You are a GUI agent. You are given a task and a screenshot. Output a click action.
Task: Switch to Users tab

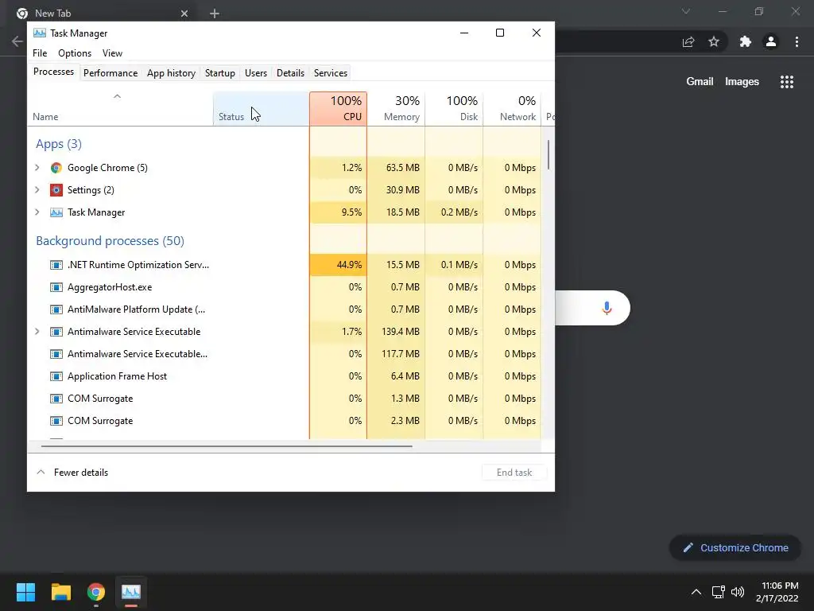pyautogui.click(x=256, y=73)
